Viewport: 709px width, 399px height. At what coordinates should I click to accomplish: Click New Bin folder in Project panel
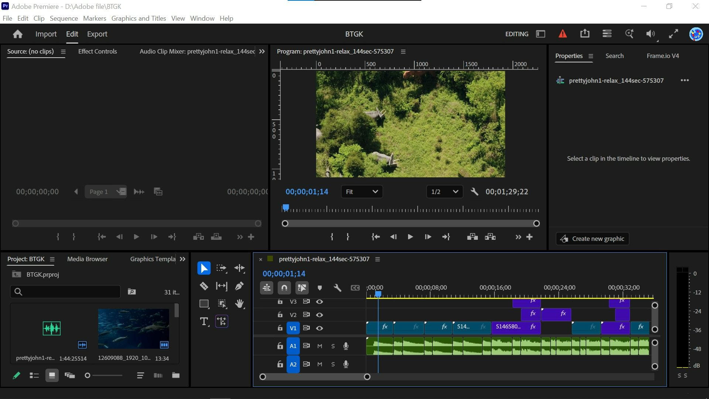click(176, 375)
